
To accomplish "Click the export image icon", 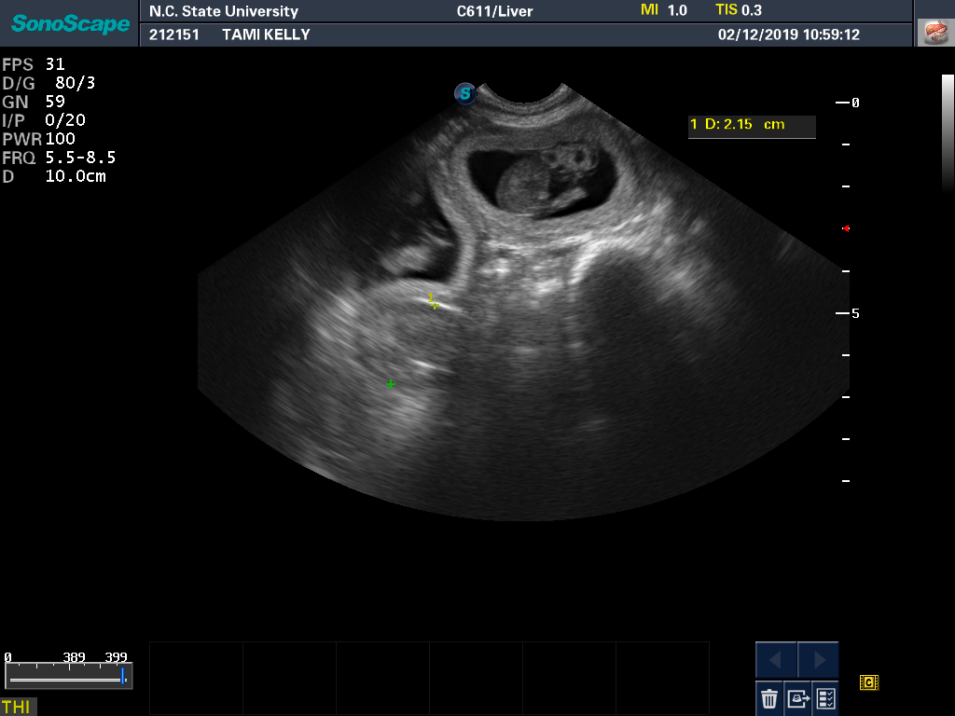I will pyautogui.click(x=798, y=697).
